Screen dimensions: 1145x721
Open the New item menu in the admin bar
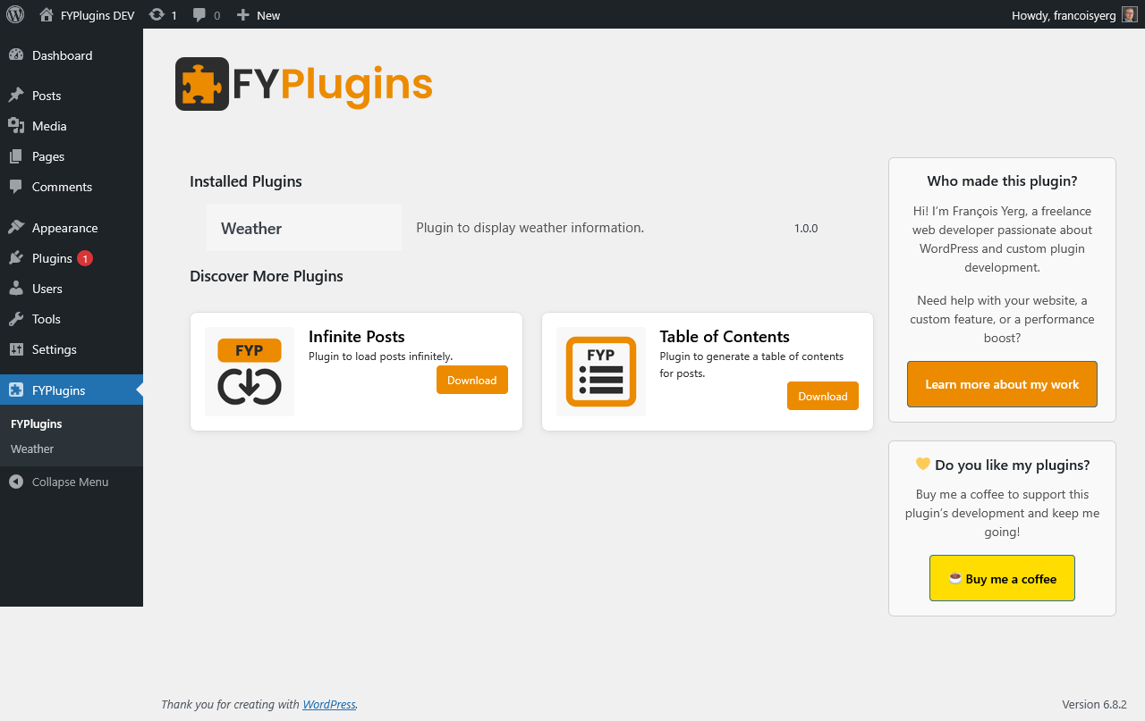click(x=258, y=14)
